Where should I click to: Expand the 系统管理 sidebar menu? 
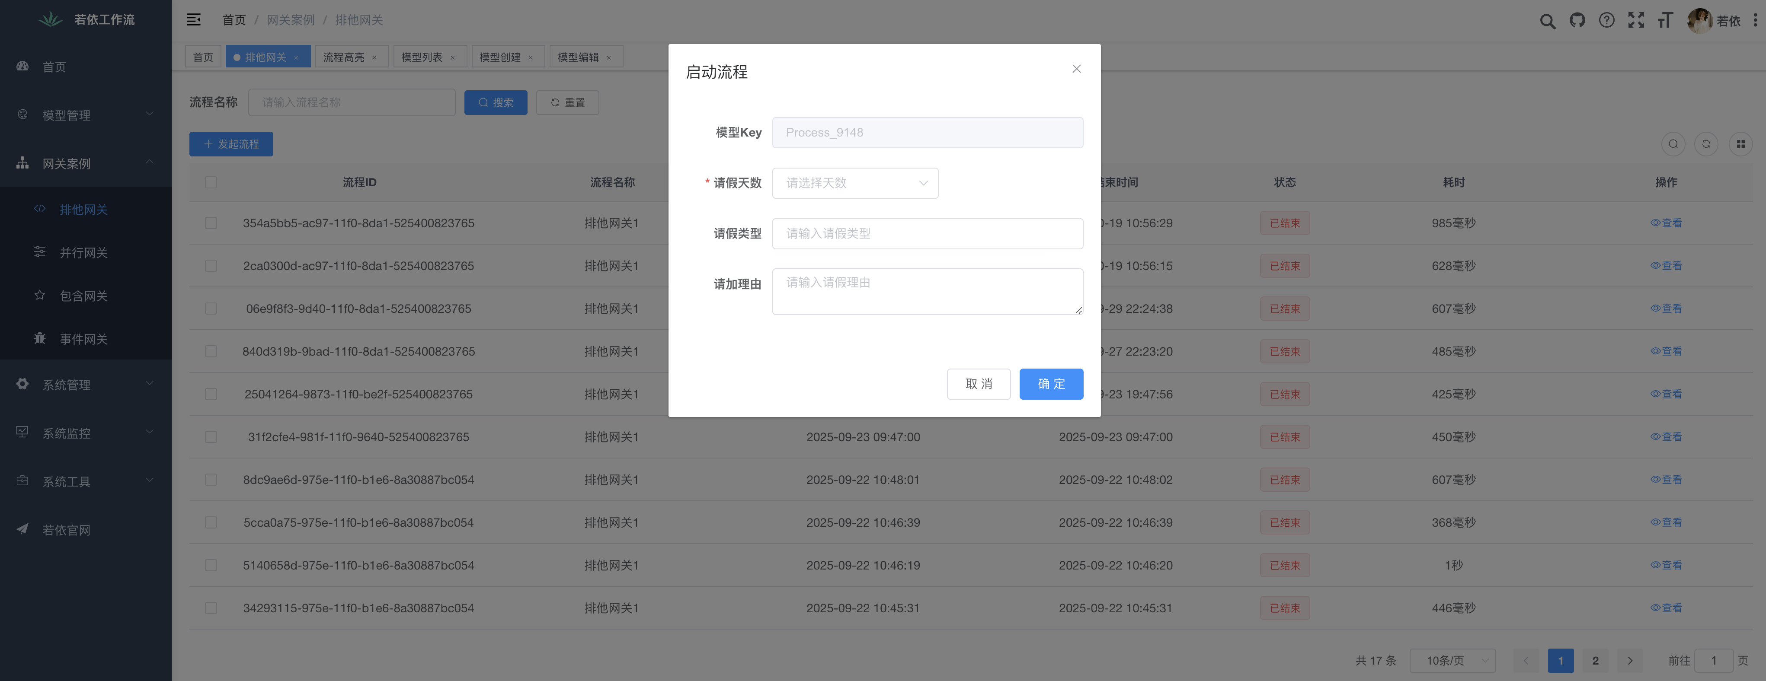point(86,384)
